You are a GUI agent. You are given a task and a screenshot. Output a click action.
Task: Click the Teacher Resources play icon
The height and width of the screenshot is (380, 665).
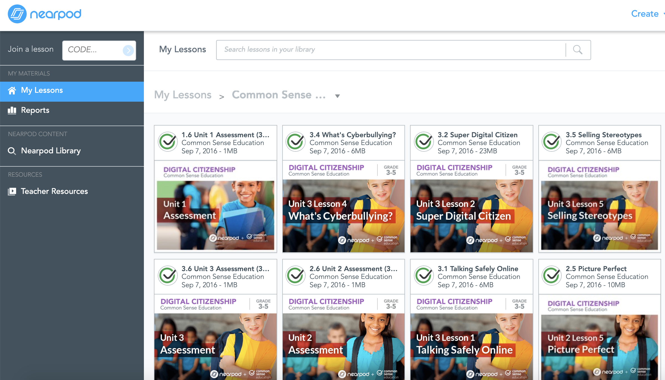[12, 191]
